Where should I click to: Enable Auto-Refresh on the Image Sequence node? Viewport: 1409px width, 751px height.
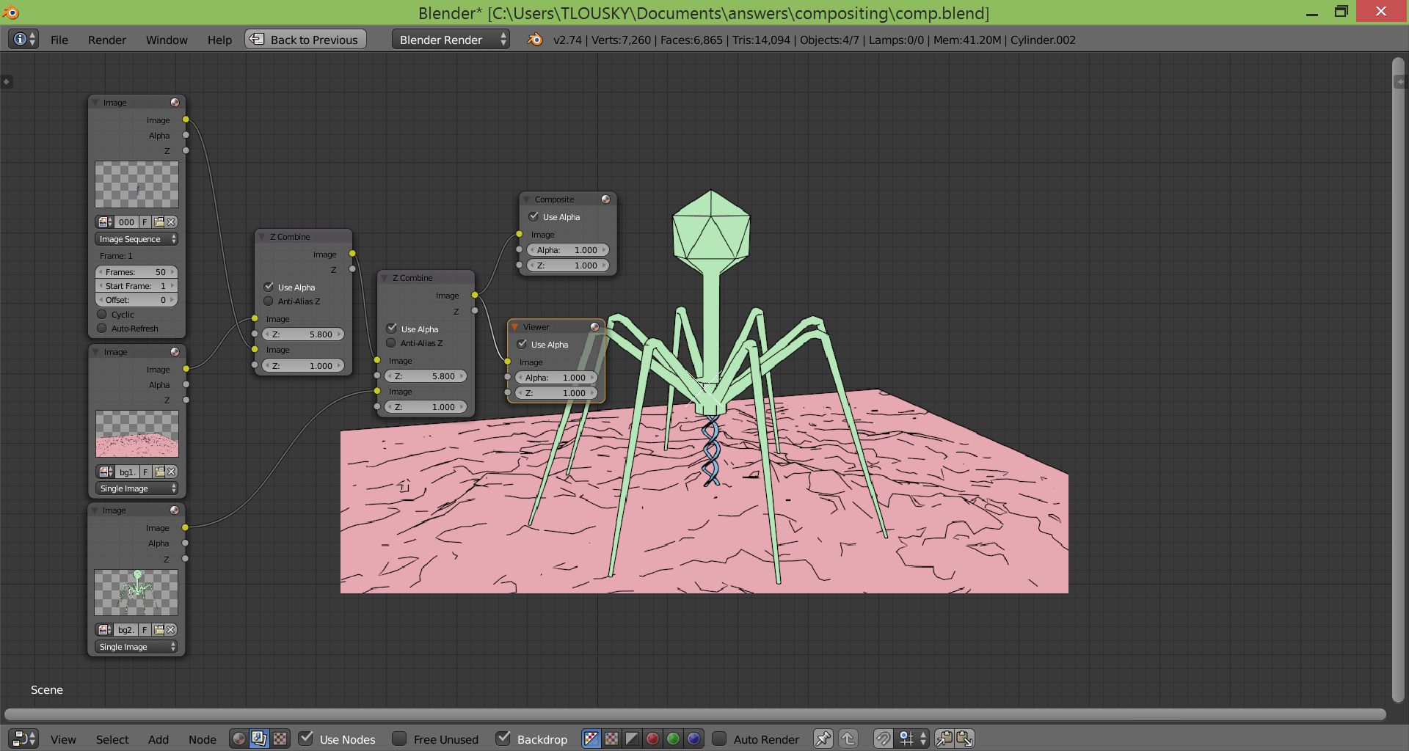(102, 328)
